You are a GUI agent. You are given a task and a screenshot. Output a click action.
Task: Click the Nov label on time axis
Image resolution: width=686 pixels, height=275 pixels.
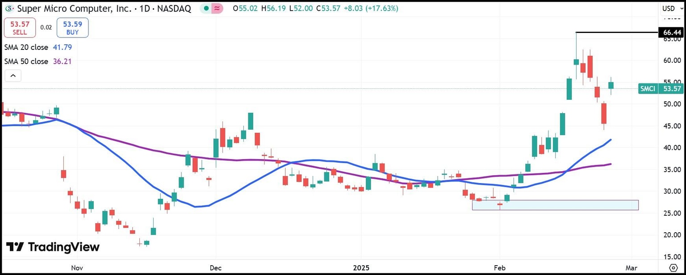point(77,268)
